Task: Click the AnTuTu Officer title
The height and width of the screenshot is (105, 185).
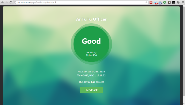Action: click(91, 19)
